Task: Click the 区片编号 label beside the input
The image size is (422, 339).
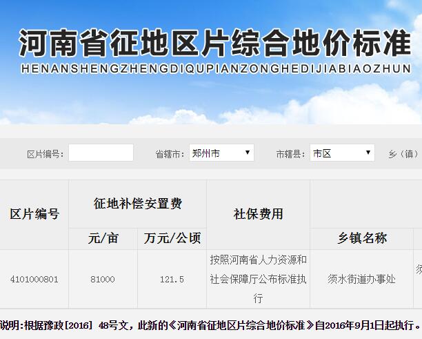Action: [x=45, y=154]
